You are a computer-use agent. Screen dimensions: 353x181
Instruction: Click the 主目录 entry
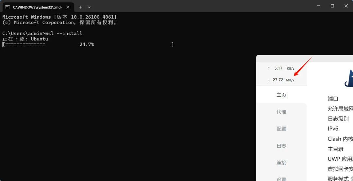tap(335, 149)
